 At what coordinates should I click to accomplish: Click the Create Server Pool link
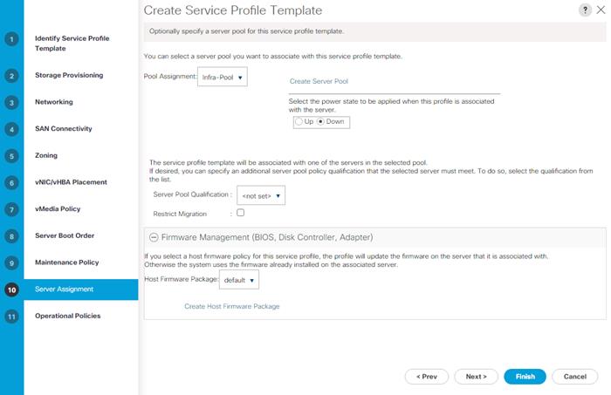click(x=319, y=81)
